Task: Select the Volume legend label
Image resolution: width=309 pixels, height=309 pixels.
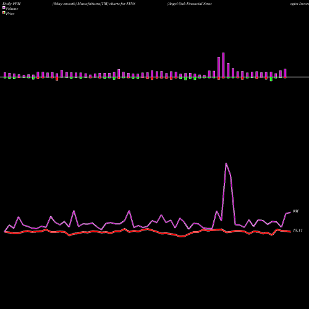Action: coord(12,9)
